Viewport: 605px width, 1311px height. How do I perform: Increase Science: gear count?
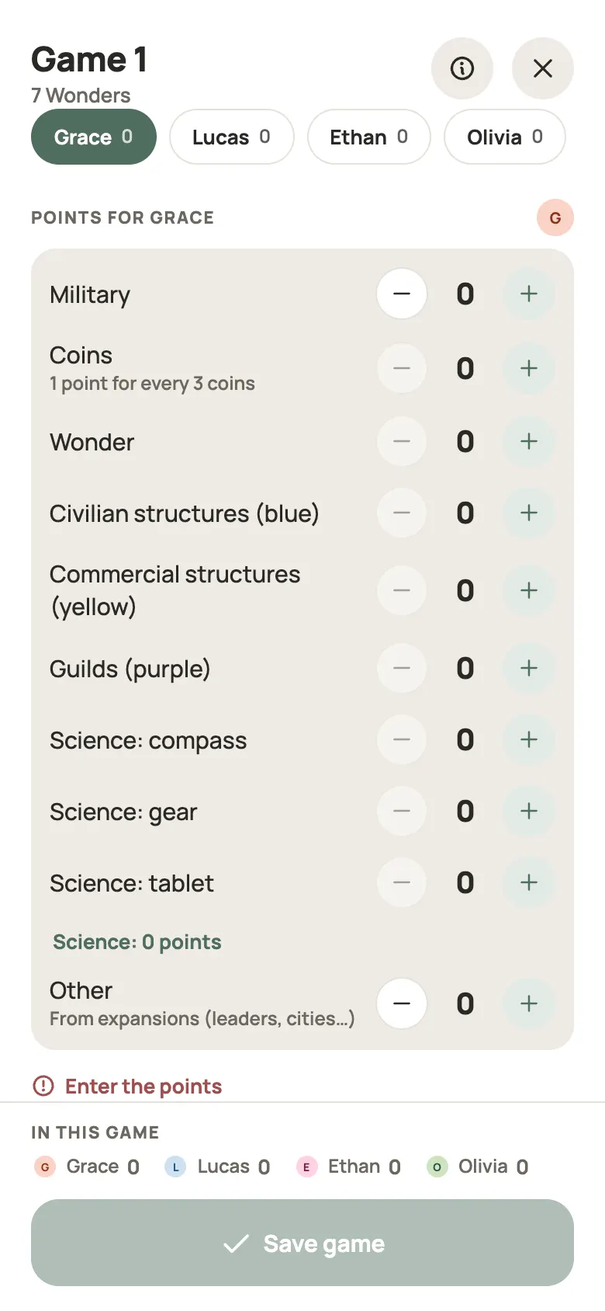pyautogui.click(x=529, y=811)
